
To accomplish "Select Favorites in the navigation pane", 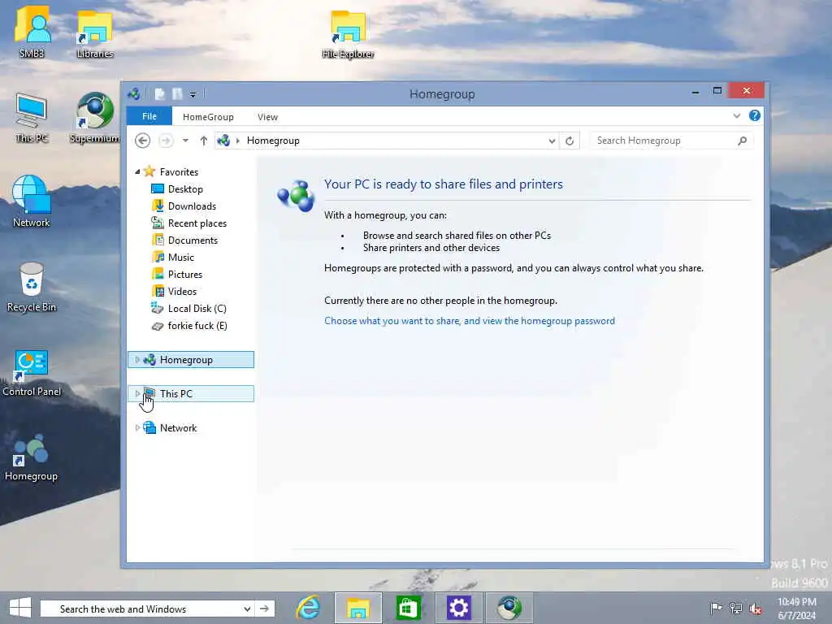I will coord(179,172).
